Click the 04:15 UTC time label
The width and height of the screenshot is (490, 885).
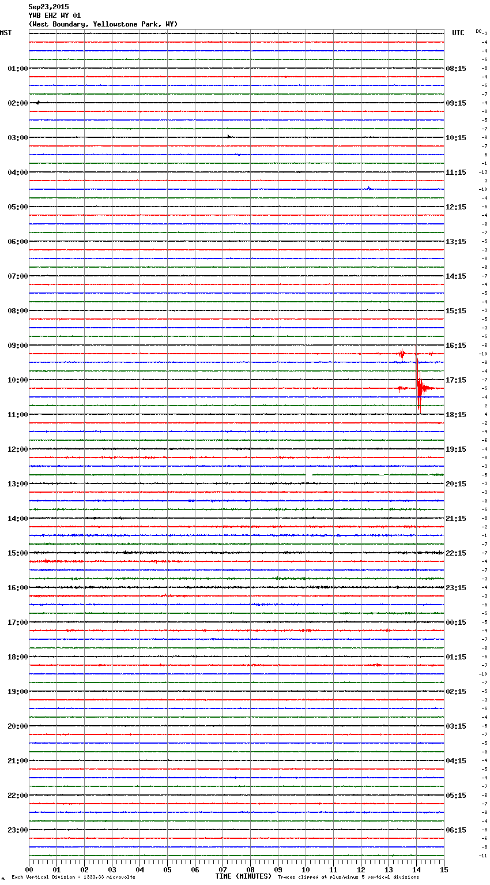pyautogui.click(x=456, y=761)
